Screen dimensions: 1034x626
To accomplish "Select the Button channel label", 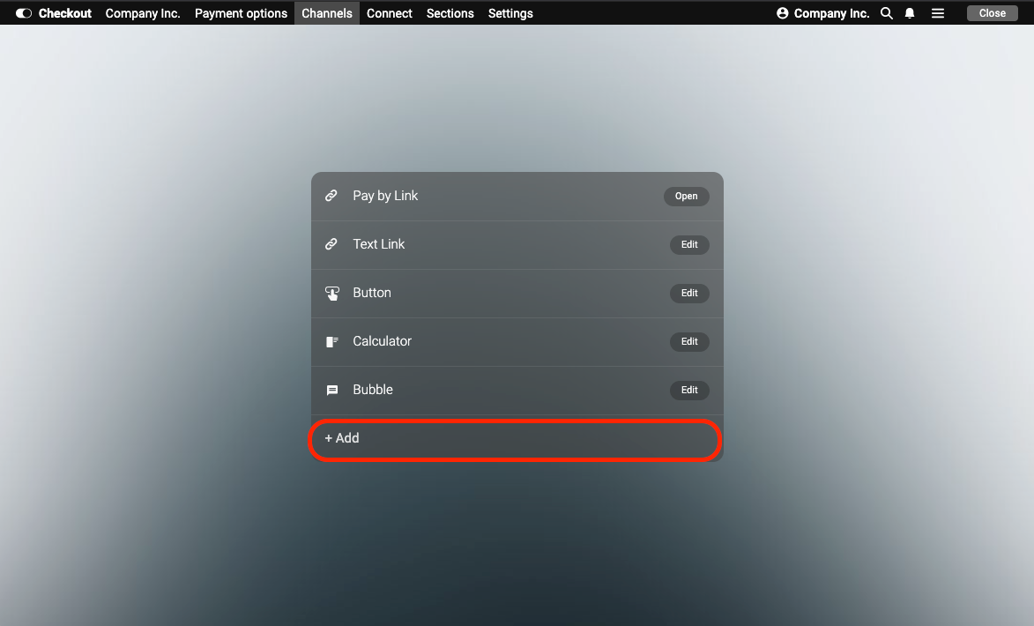I will (x=372, y=293).
